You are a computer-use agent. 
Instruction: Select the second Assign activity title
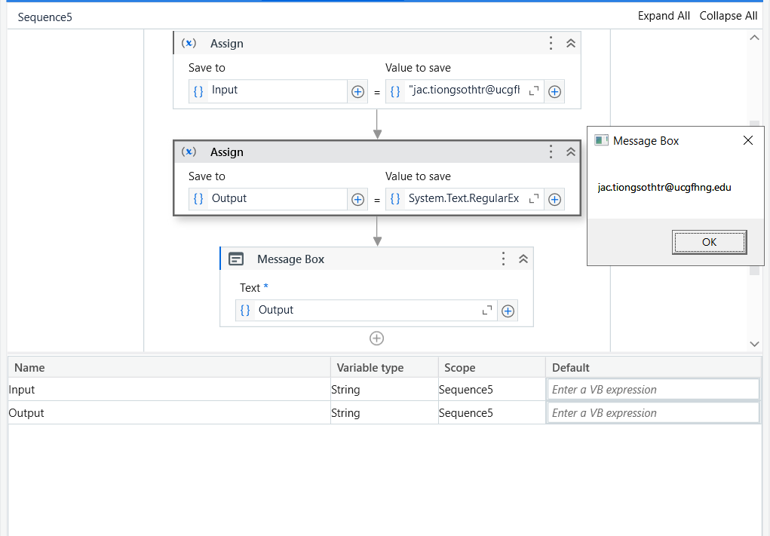point(227,152)
